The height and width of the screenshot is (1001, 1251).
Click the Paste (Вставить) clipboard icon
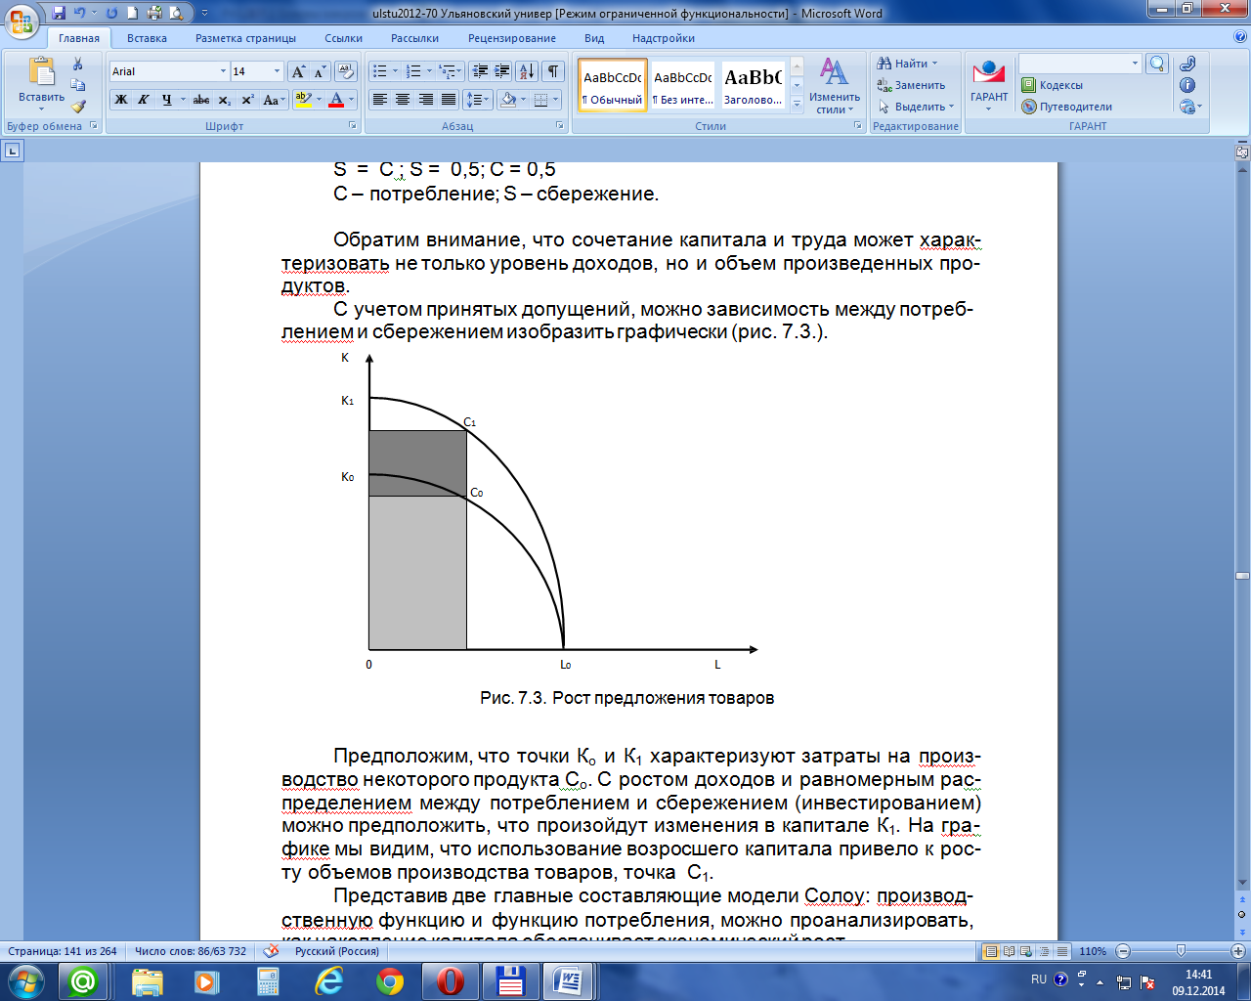(41, 72)
